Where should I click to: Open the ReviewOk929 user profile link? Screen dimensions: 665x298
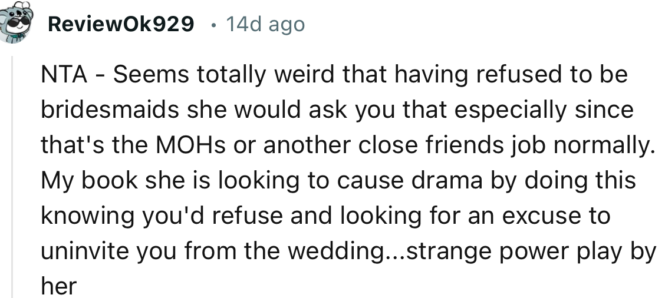tap(120, 24)
